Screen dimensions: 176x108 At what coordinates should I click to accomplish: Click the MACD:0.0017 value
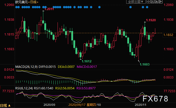point(87,67)
